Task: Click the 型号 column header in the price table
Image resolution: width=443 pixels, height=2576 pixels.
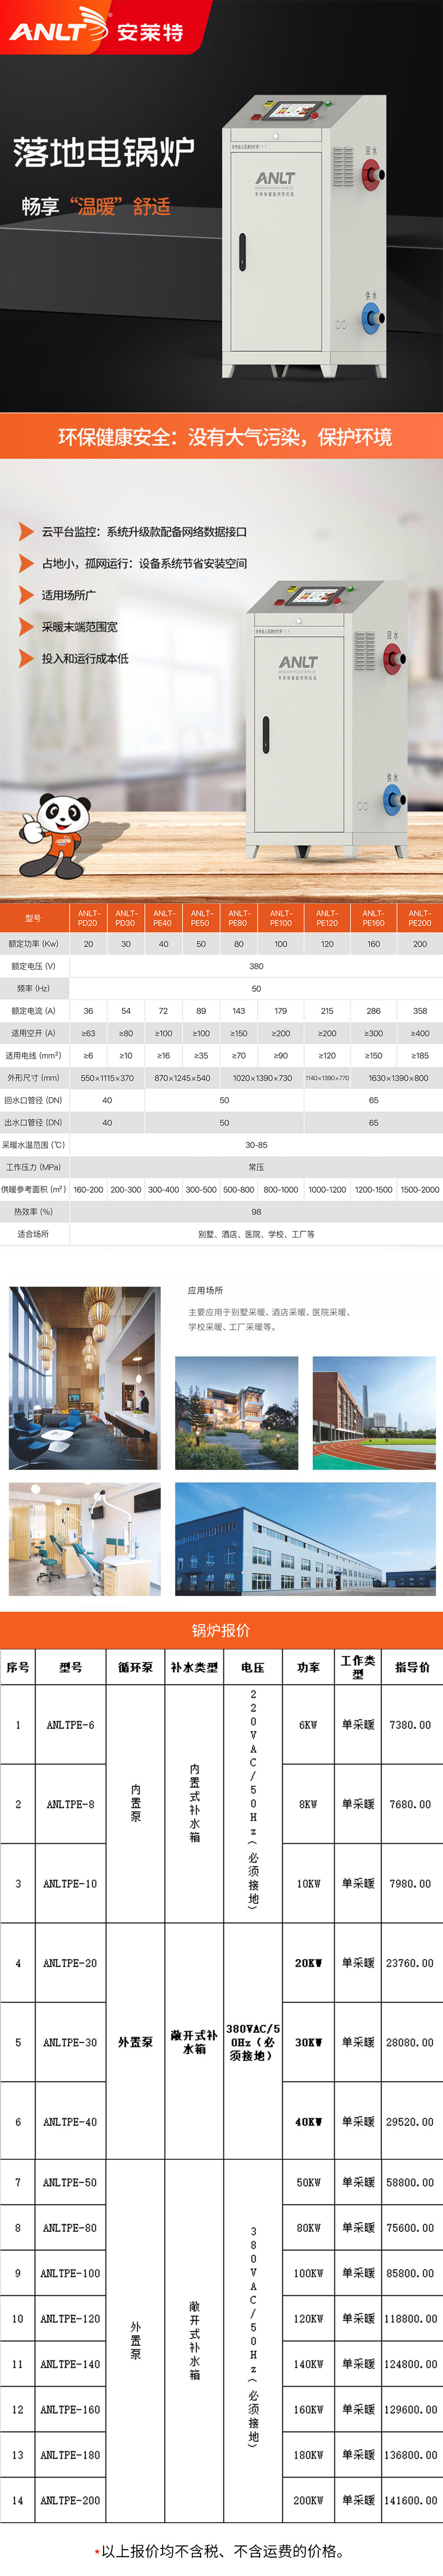Action: point(71,1667)
